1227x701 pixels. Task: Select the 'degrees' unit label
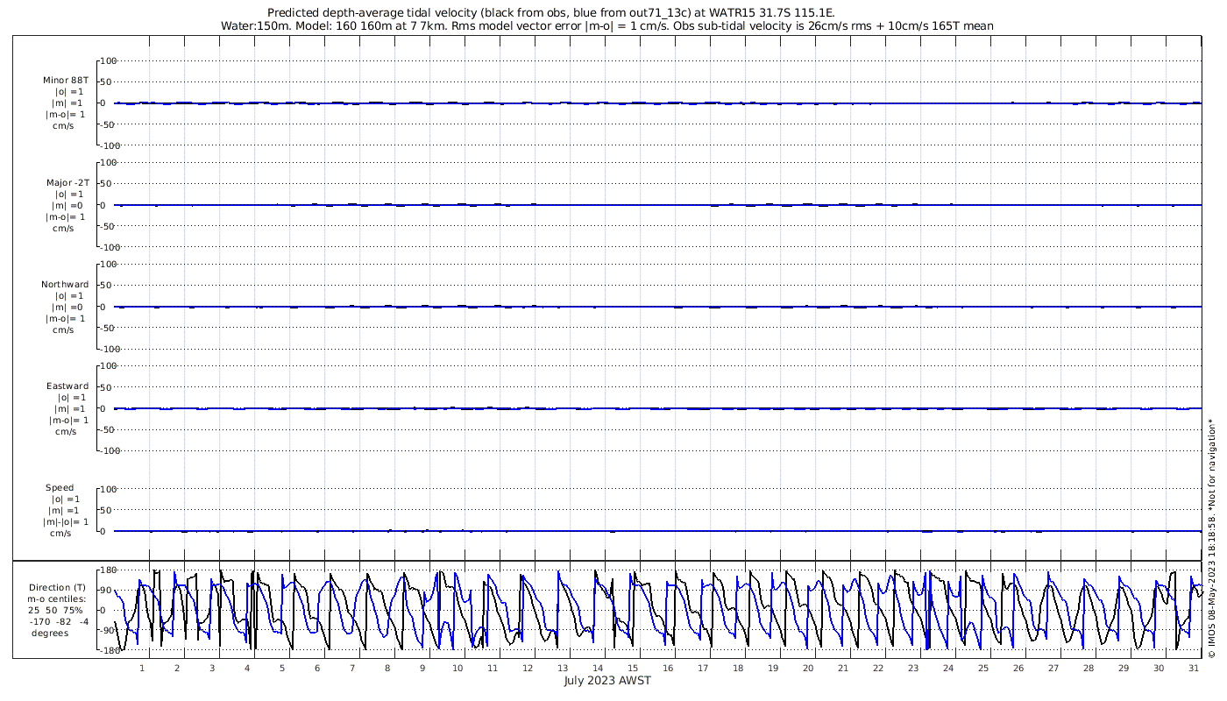(49, 634)
